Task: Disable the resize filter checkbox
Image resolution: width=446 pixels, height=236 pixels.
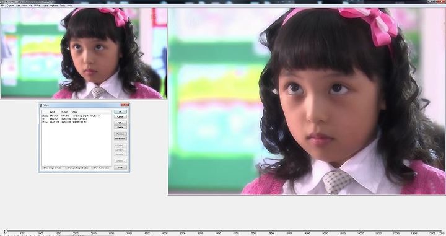Action: 43,119
